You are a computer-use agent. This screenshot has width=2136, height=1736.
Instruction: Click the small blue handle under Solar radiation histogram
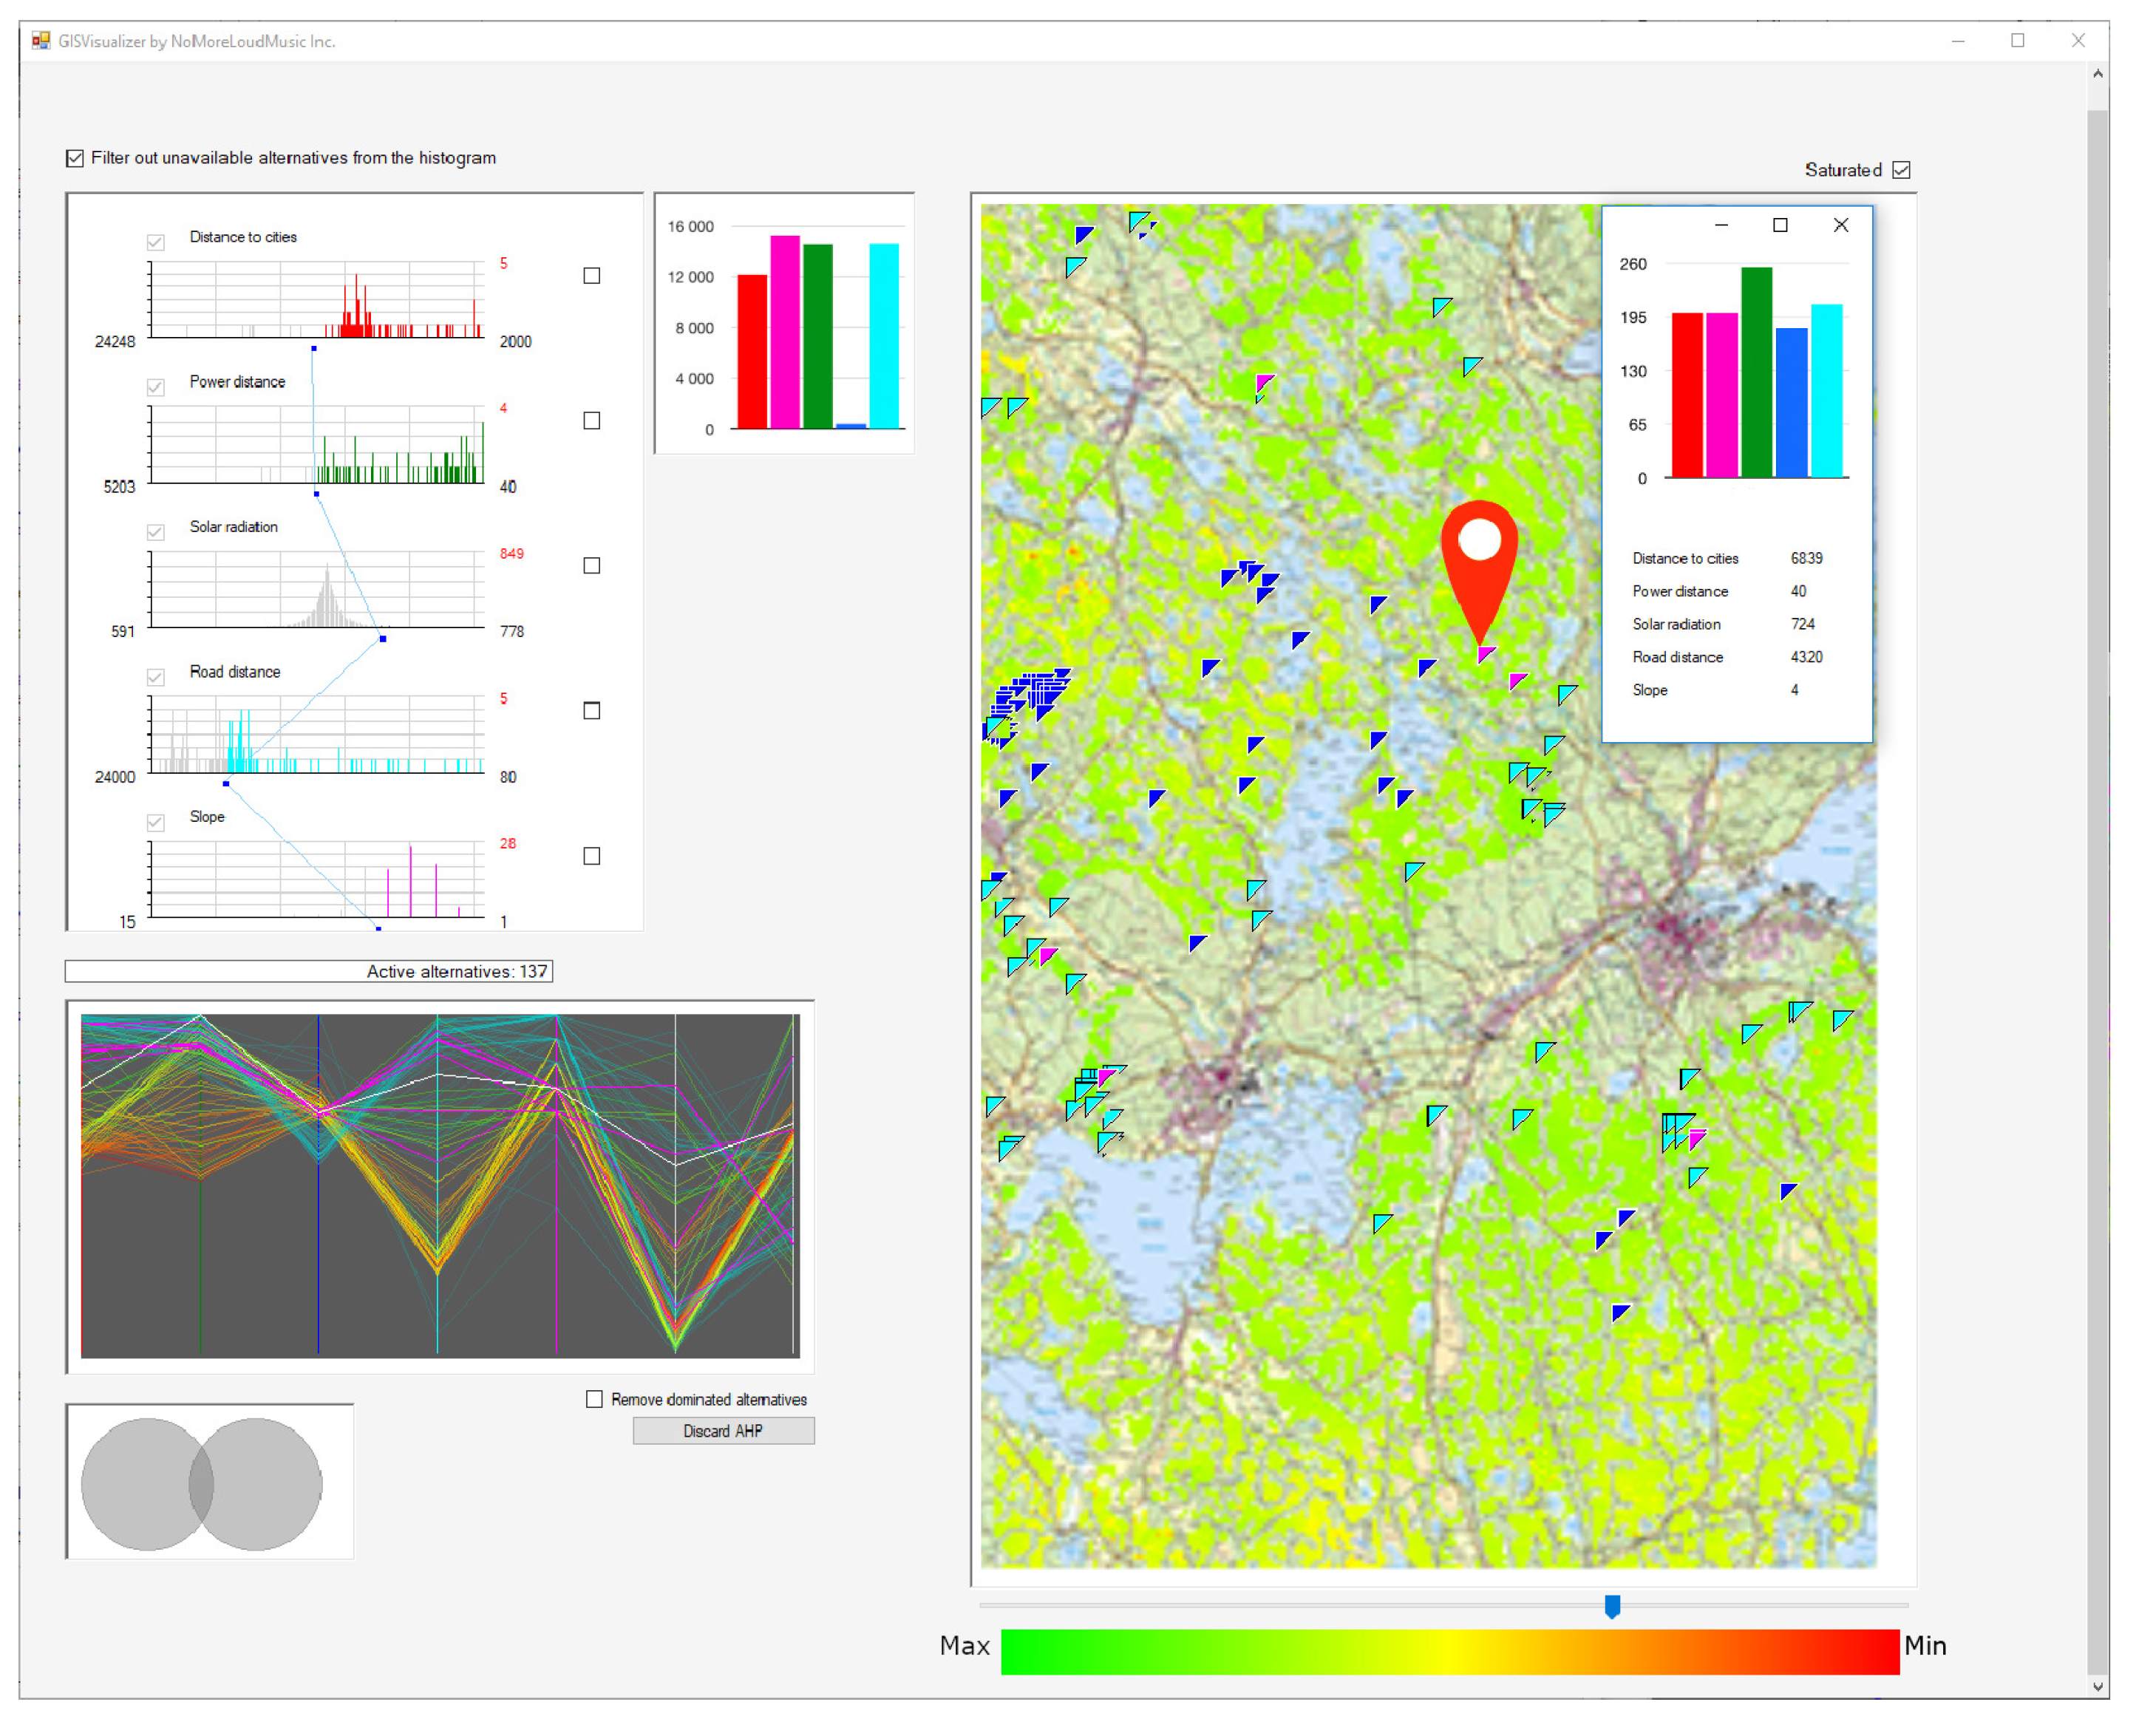(x=383, y=638)
